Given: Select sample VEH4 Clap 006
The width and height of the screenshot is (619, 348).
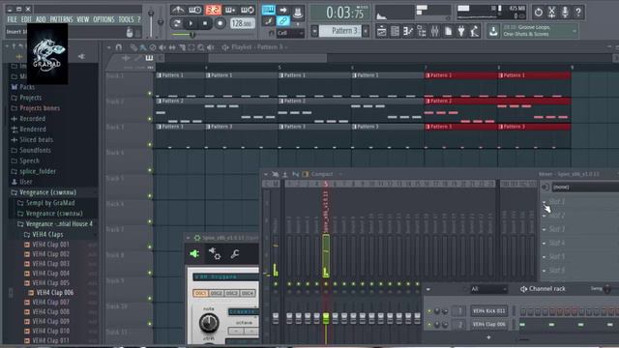Looking at the screenshot, I should tap(54, 292).
